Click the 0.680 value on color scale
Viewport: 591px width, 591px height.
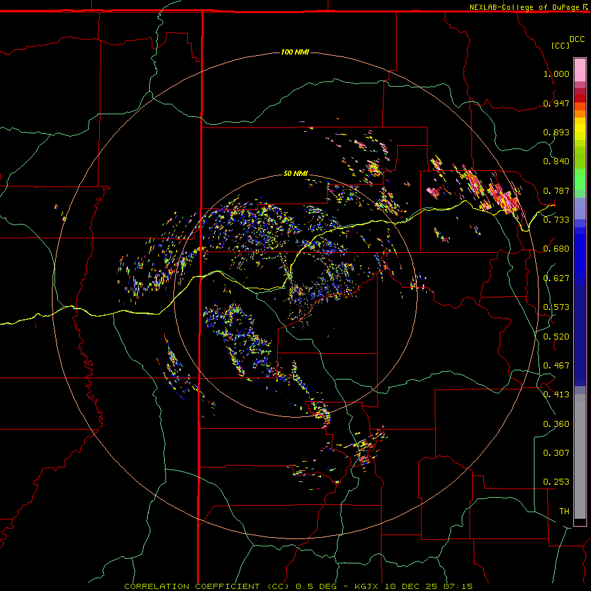pyautogui.click(x=556, y=249)
